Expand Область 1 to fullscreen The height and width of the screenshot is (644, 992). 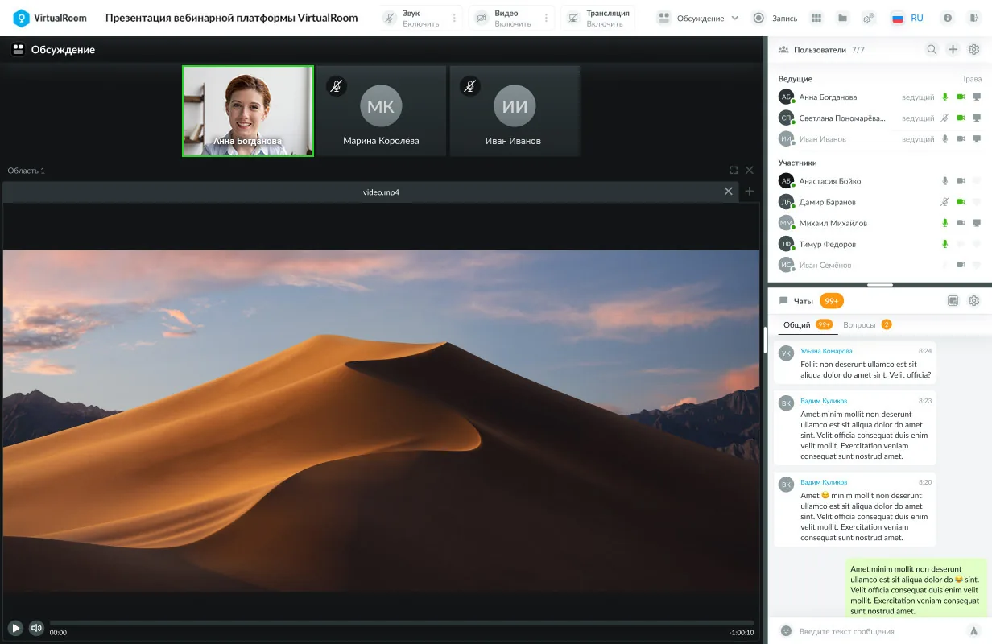pos(734,171)
